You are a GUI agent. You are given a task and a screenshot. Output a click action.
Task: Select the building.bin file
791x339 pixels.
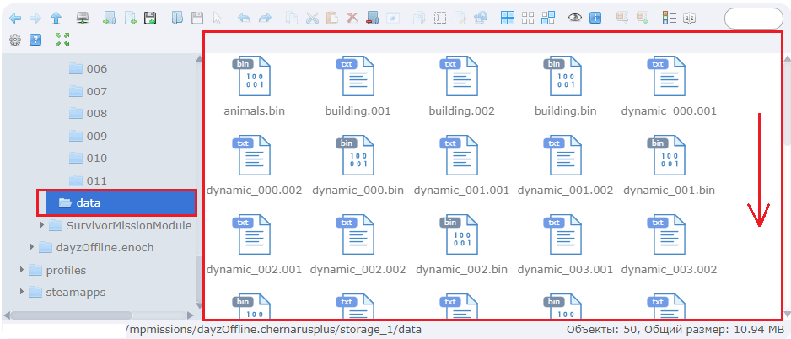pyautogui.click(x=565, y=87)
